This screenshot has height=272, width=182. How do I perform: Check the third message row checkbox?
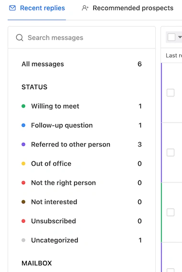point(171,213)
